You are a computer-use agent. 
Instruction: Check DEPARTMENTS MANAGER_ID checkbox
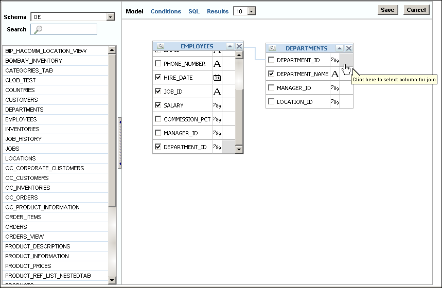coord(271,87)
